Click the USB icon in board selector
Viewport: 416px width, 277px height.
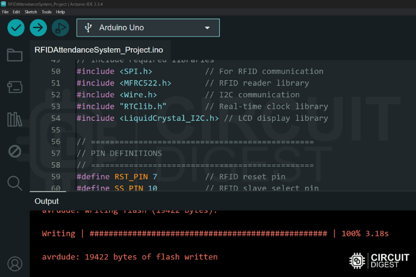pos(88,28)
